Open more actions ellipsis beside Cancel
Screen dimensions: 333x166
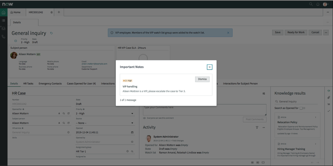click(x=326, y=33)
